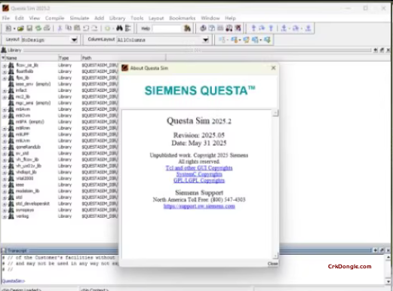Click the Print toolbar icon
Viewport: 393px width, 291px height.
47,28
